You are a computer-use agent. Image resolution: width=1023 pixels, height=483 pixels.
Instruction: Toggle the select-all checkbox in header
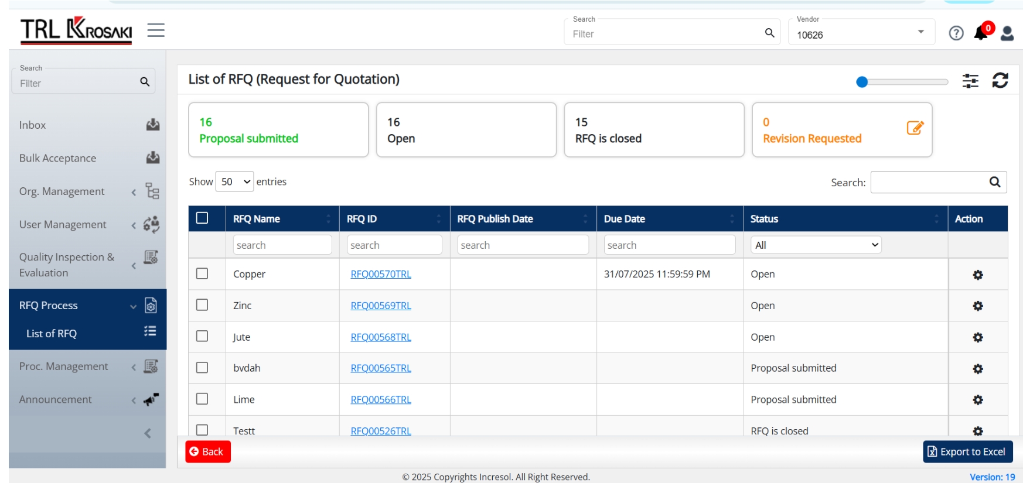pos(202,218)
